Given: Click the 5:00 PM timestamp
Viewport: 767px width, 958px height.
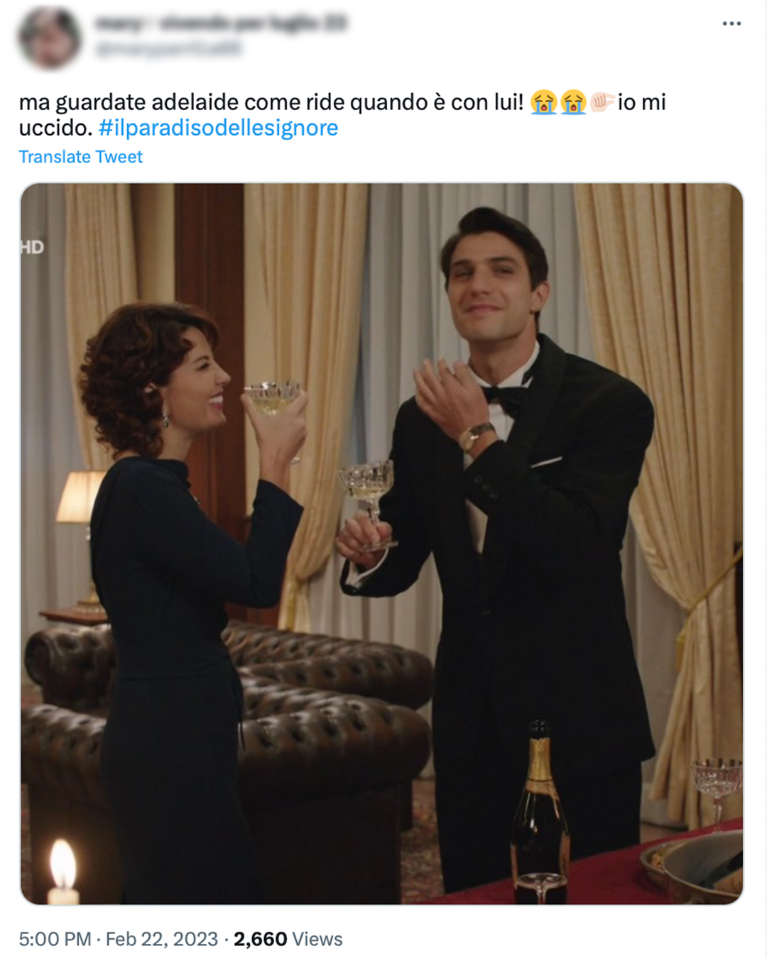Looking at the screenshot, I should coord(55,939).
